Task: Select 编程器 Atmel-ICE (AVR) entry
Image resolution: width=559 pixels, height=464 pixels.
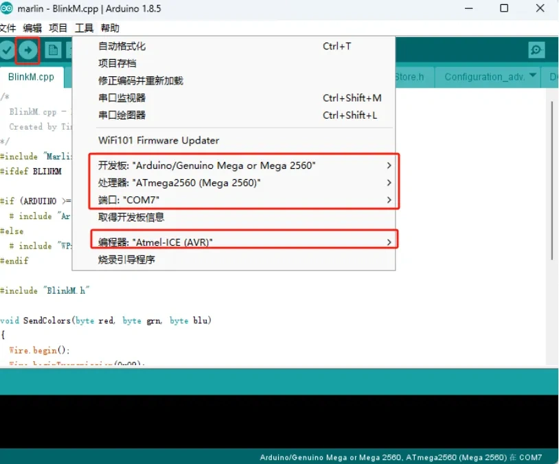Action: point(233,242)
